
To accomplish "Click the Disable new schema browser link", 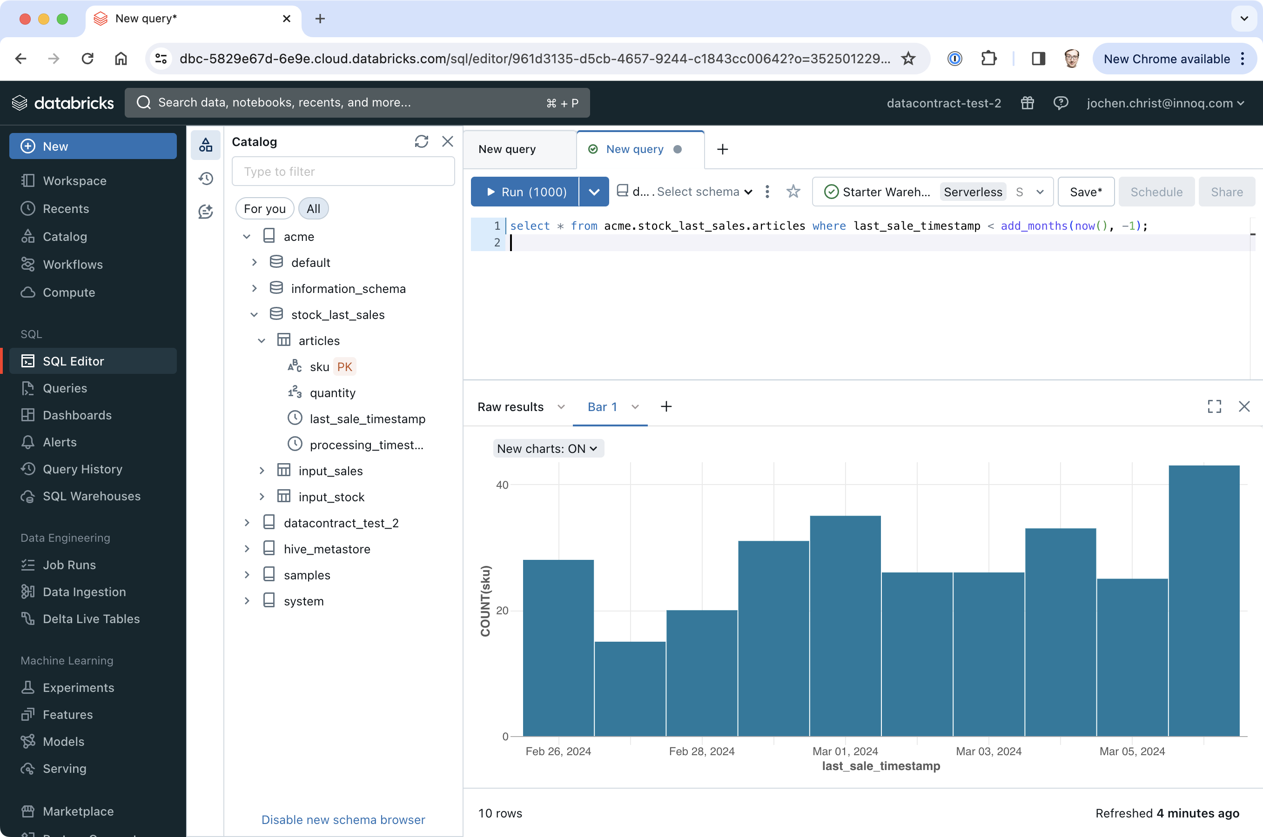I will [343, 819].
